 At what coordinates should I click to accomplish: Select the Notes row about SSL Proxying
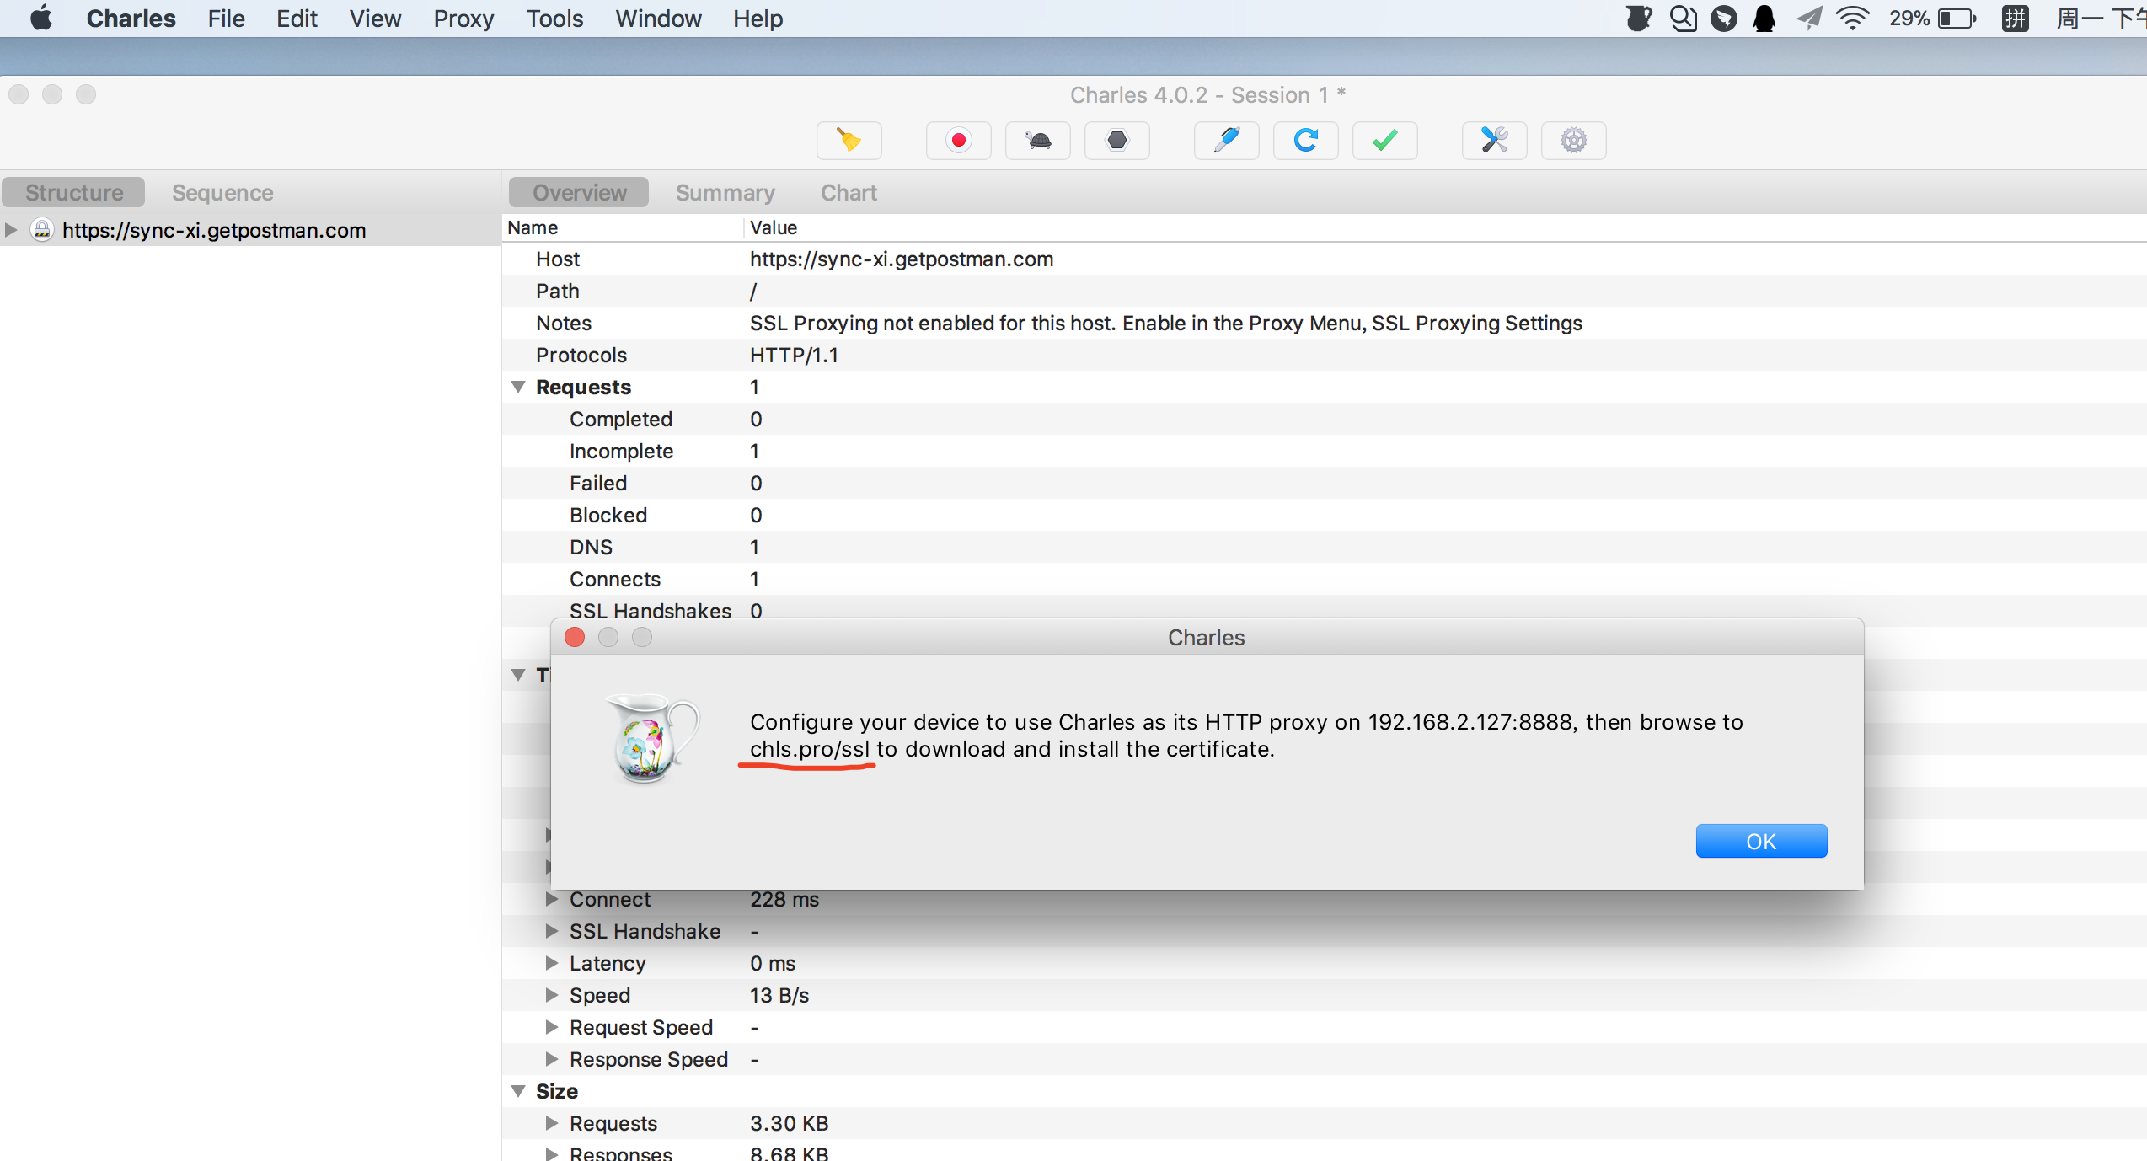coord(1325,324)
